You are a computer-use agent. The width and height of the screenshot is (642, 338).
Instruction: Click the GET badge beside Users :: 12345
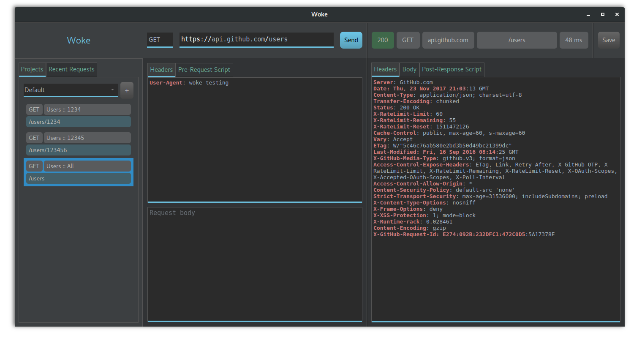pyautogui.click(x=34, y=138)
